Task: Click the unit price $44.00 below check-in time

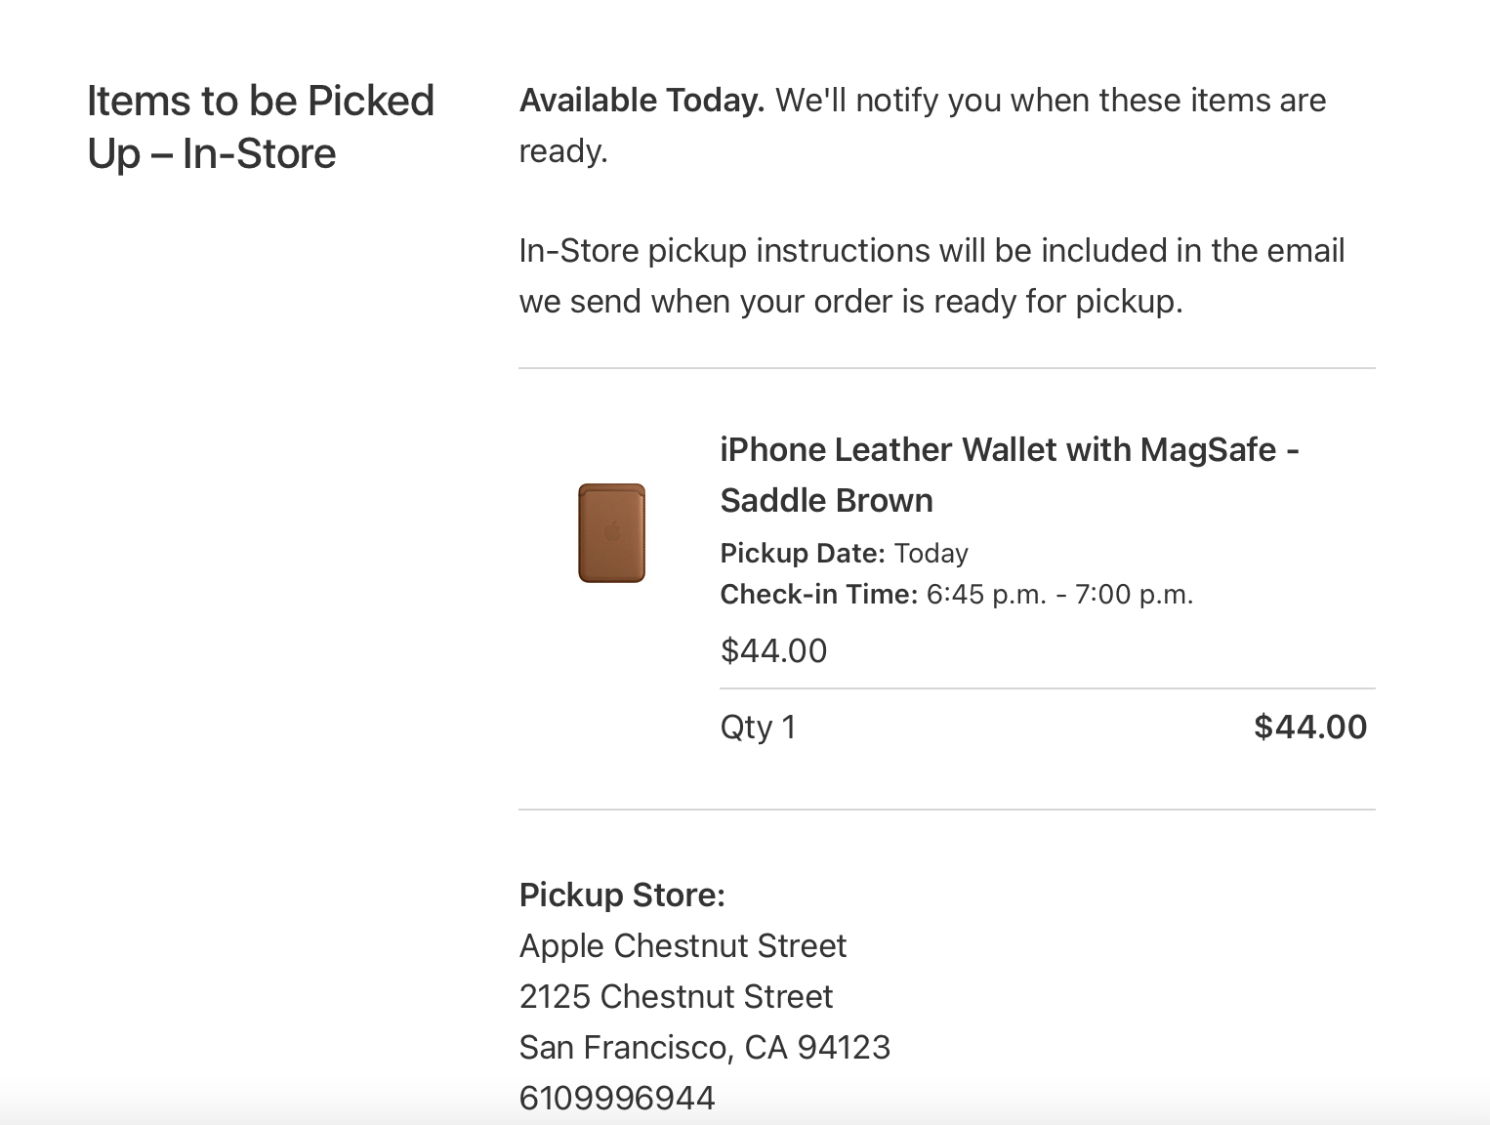Action: coord(773,651)
